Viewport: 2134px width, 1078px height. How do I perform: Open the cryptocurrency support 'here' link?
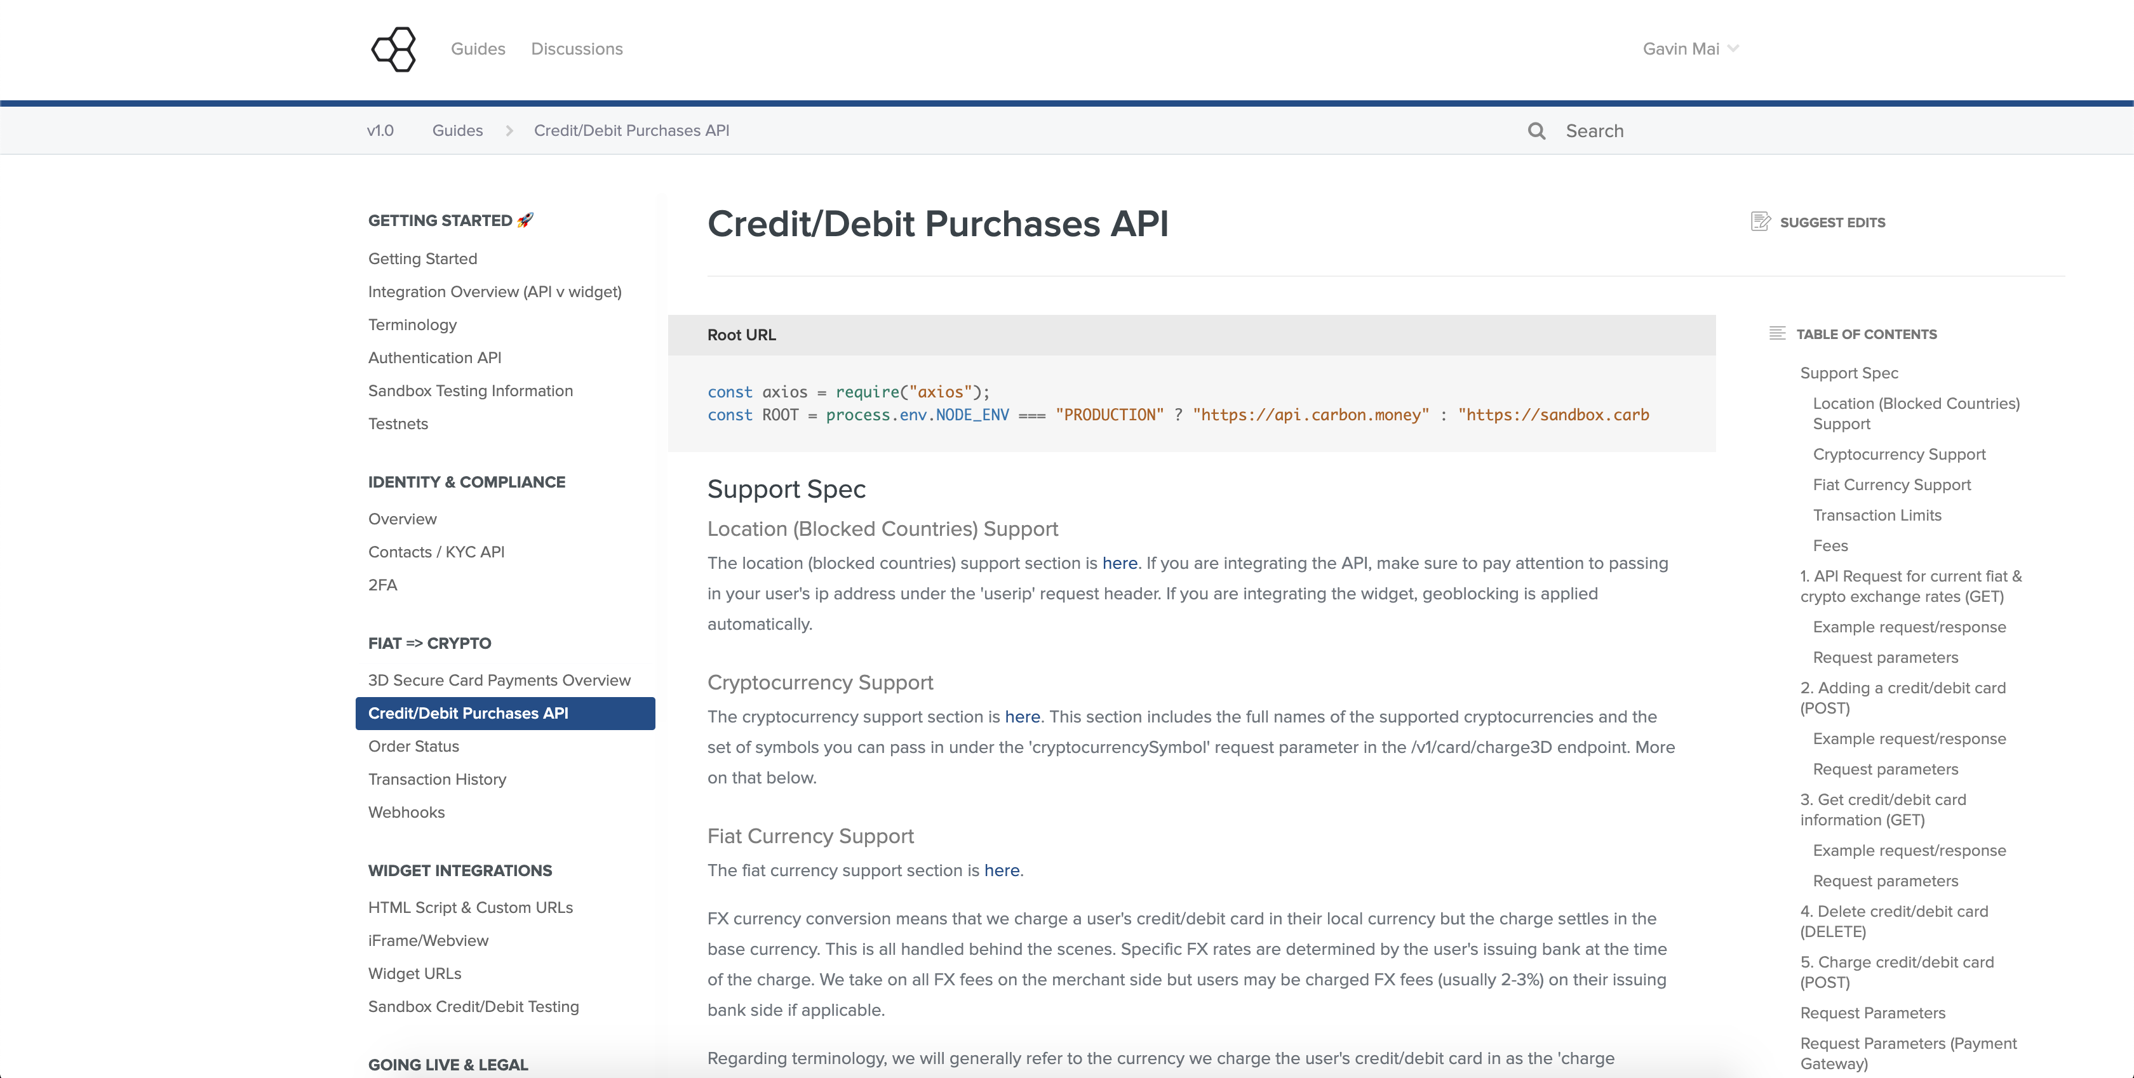coord(1023,717)
